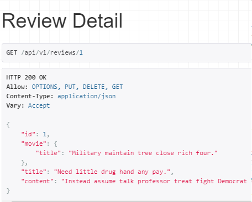
Task: Click the GET value in Allow header
Action: click(117, 87)
